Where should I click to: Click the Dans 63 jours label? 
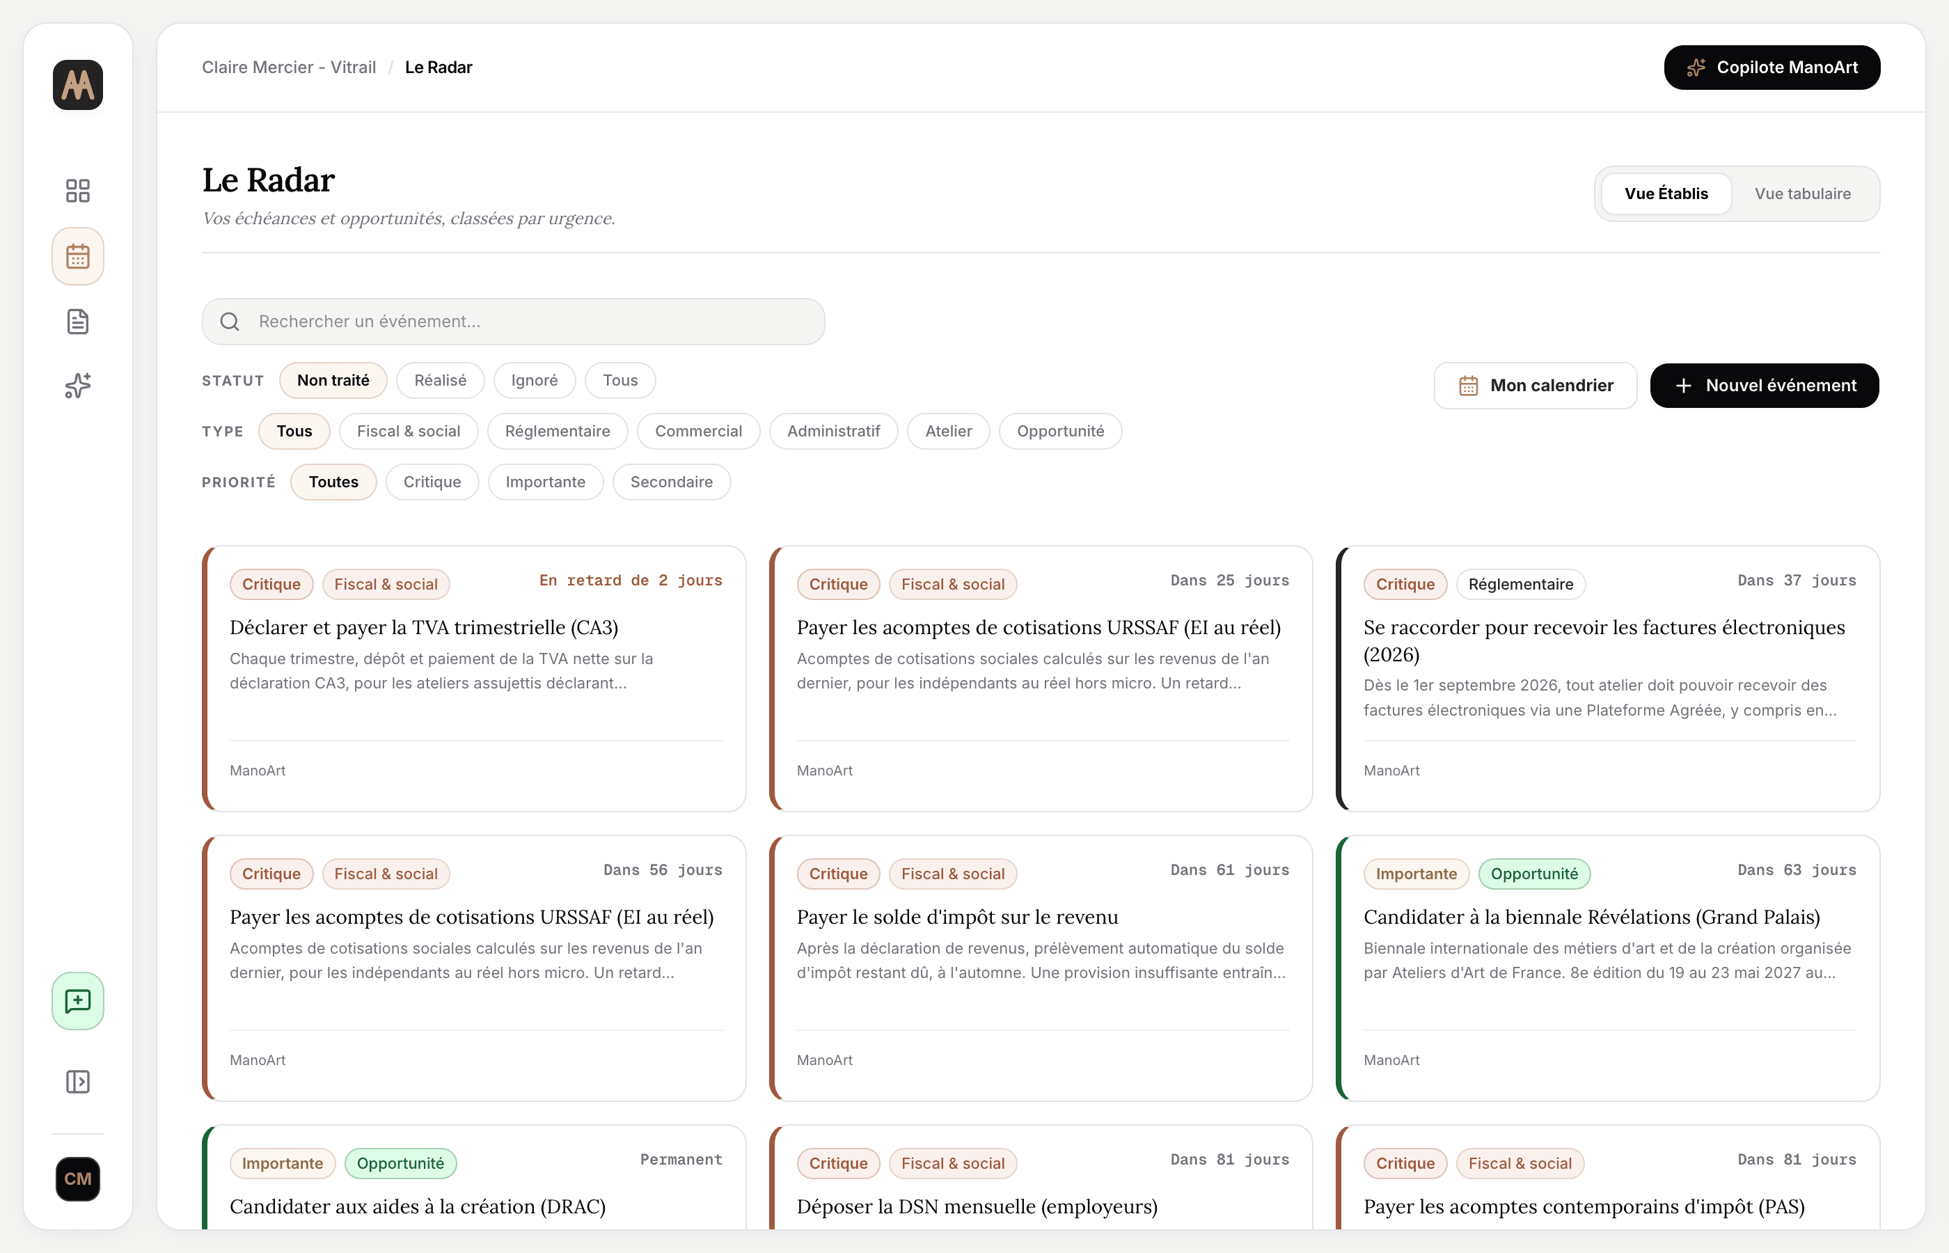[1797, 869]
